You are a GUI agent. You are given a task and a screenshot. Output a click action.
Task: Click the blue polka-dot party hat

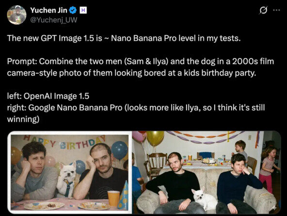(123, 195)
